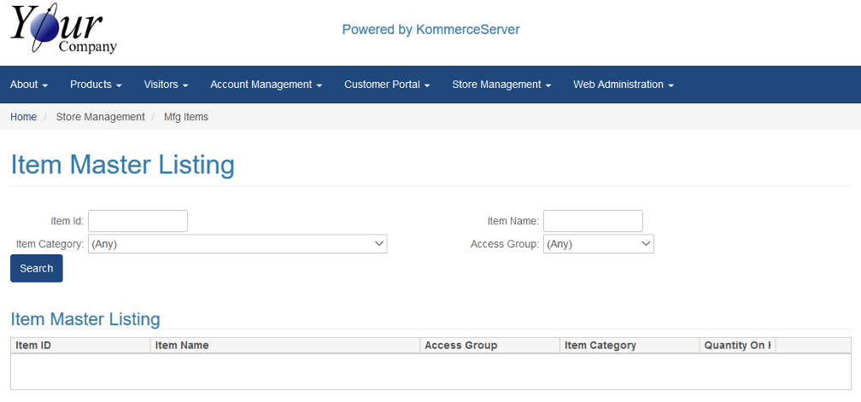Expand the Visitors menu

click(166, 84)
